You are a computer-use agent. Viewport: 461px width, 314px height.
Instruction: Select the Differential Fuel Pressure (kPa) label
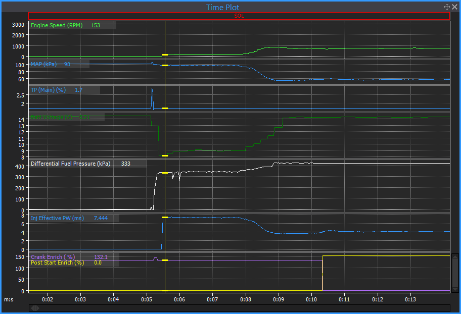(x=71, y=164)
